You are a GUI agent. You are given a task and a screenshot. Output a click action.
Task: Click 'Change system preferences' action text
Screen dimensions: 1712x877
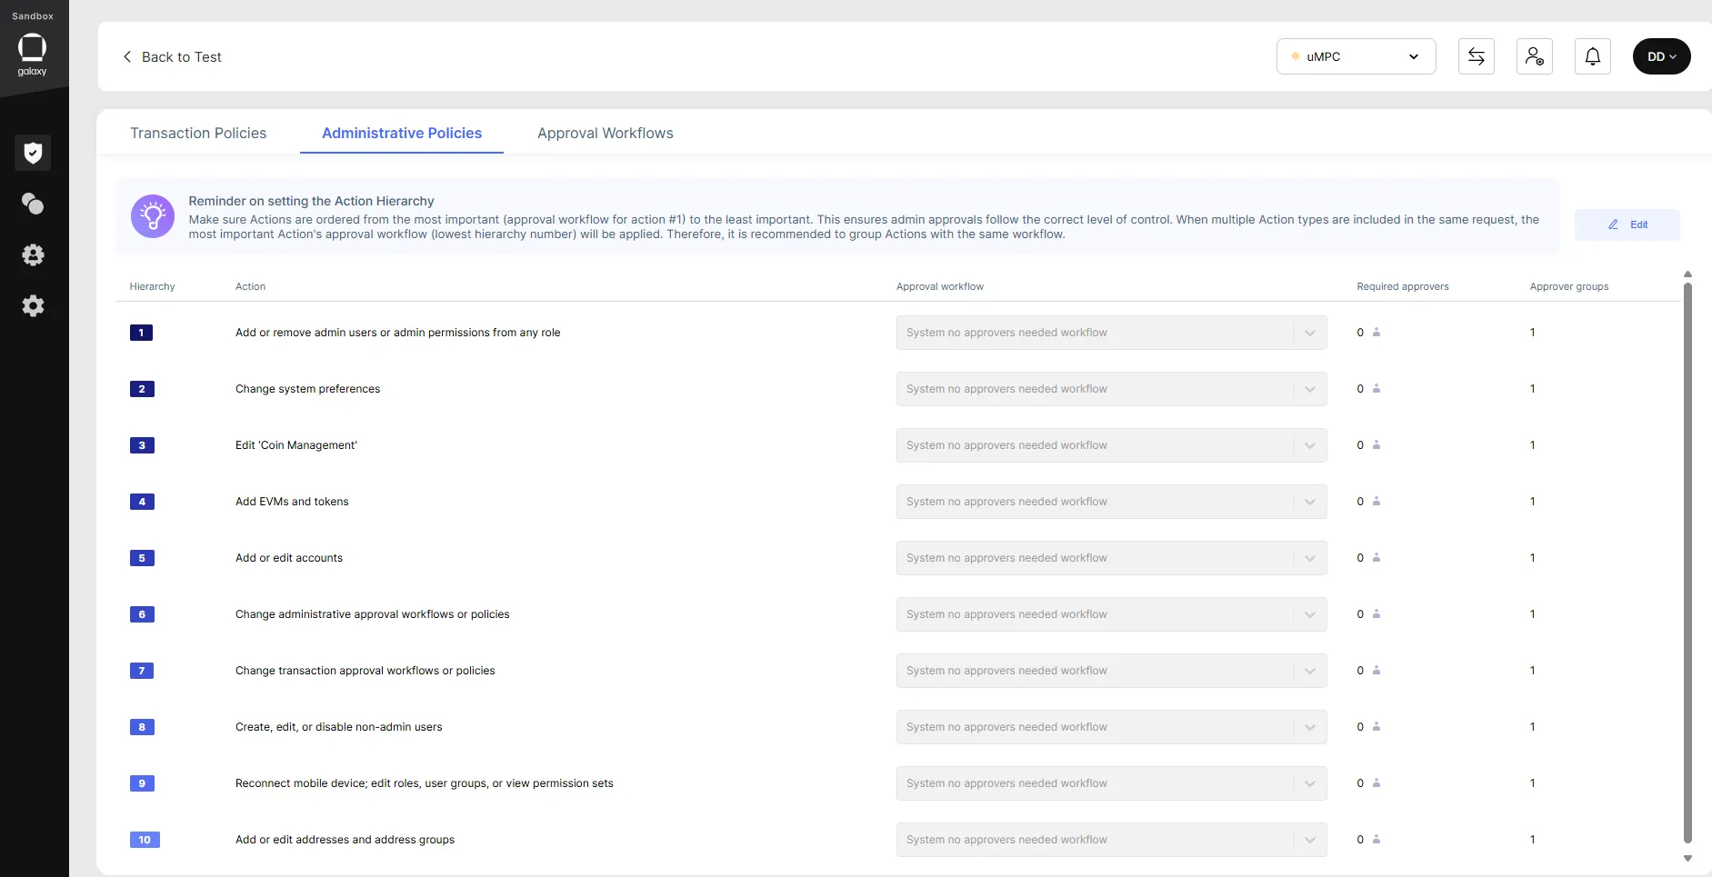[307, 389]
